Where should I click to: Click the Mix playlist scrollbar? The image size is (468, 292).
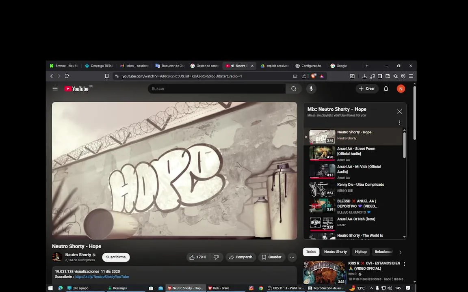(405, 145)
